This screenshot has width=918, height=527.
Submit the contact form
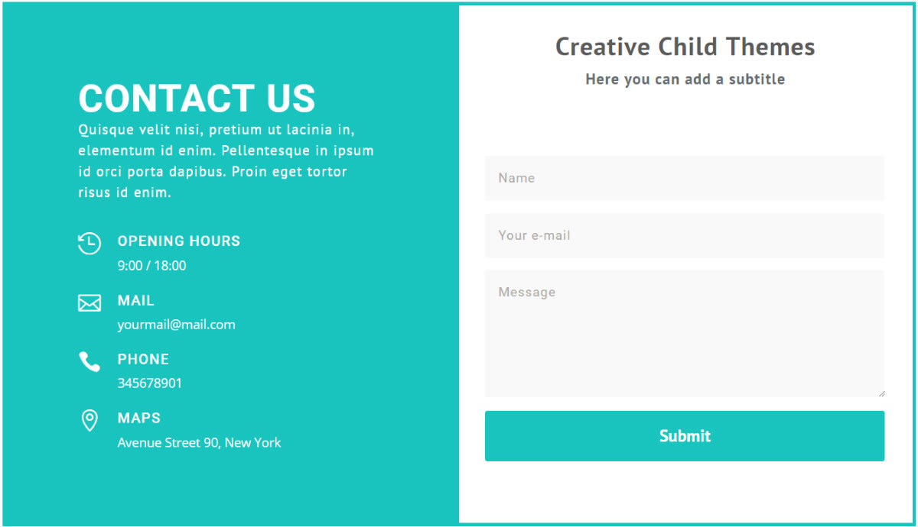click(685, 436)
